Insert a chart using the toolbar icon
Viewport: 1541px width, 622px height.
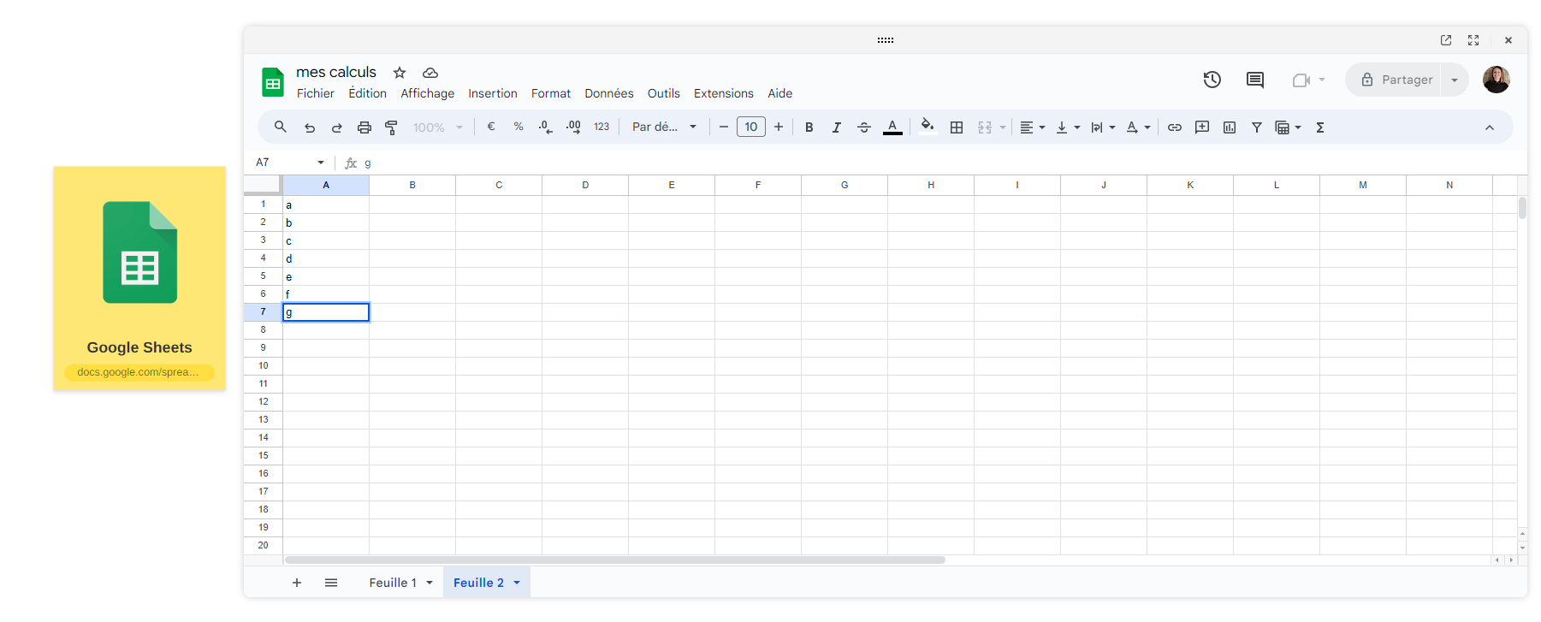click(1230, 127)
